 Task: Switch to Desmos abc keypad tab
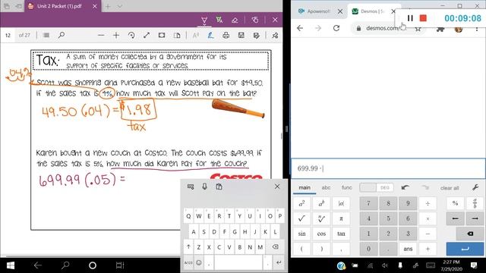click(x=326, y=188)
